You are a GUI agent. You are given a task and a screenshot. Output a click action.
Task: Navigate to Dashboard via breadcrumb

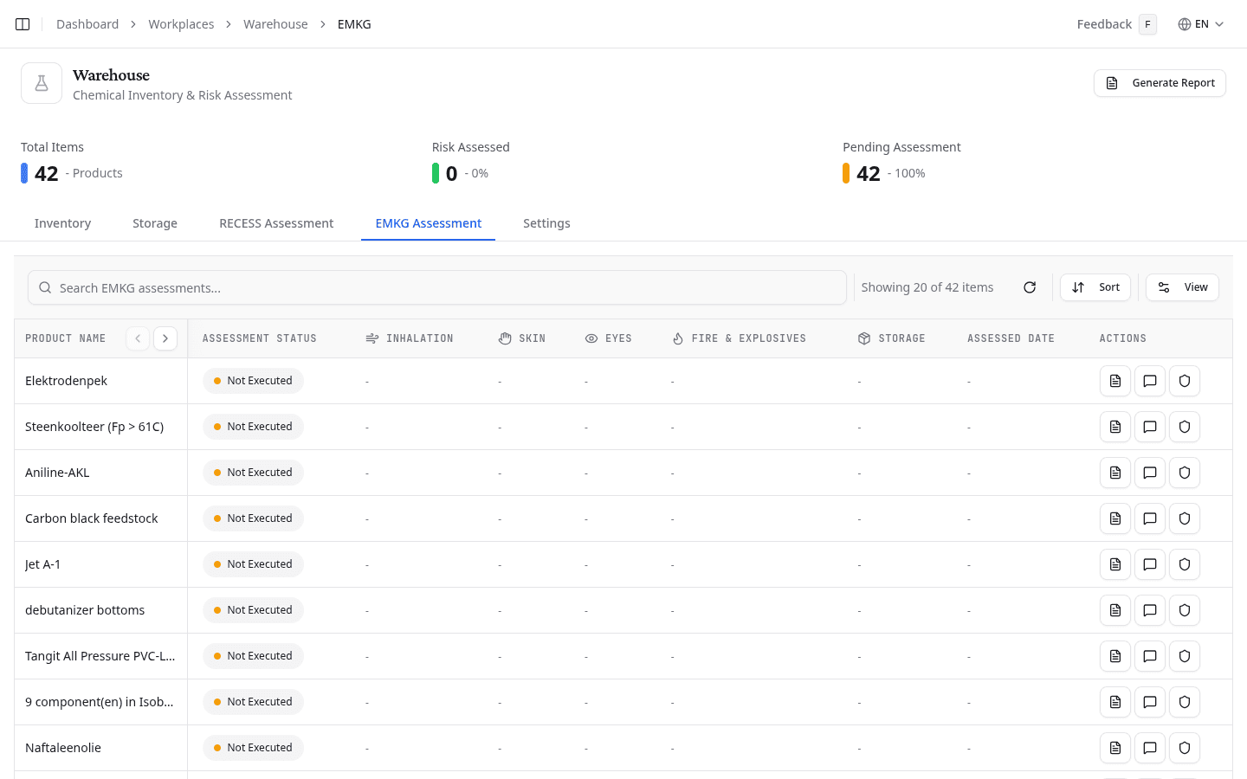87,23
